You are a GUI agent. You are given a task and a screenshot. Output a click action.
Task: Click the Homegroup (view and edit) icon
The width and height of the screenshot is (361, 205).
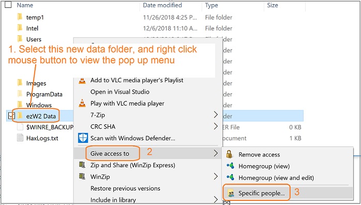click(230, 177)
